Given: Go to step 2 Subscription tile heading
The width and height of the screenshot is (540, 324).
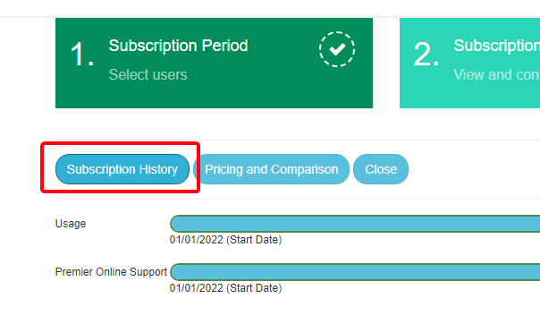Looking at the screenshot, I should 496,46.
